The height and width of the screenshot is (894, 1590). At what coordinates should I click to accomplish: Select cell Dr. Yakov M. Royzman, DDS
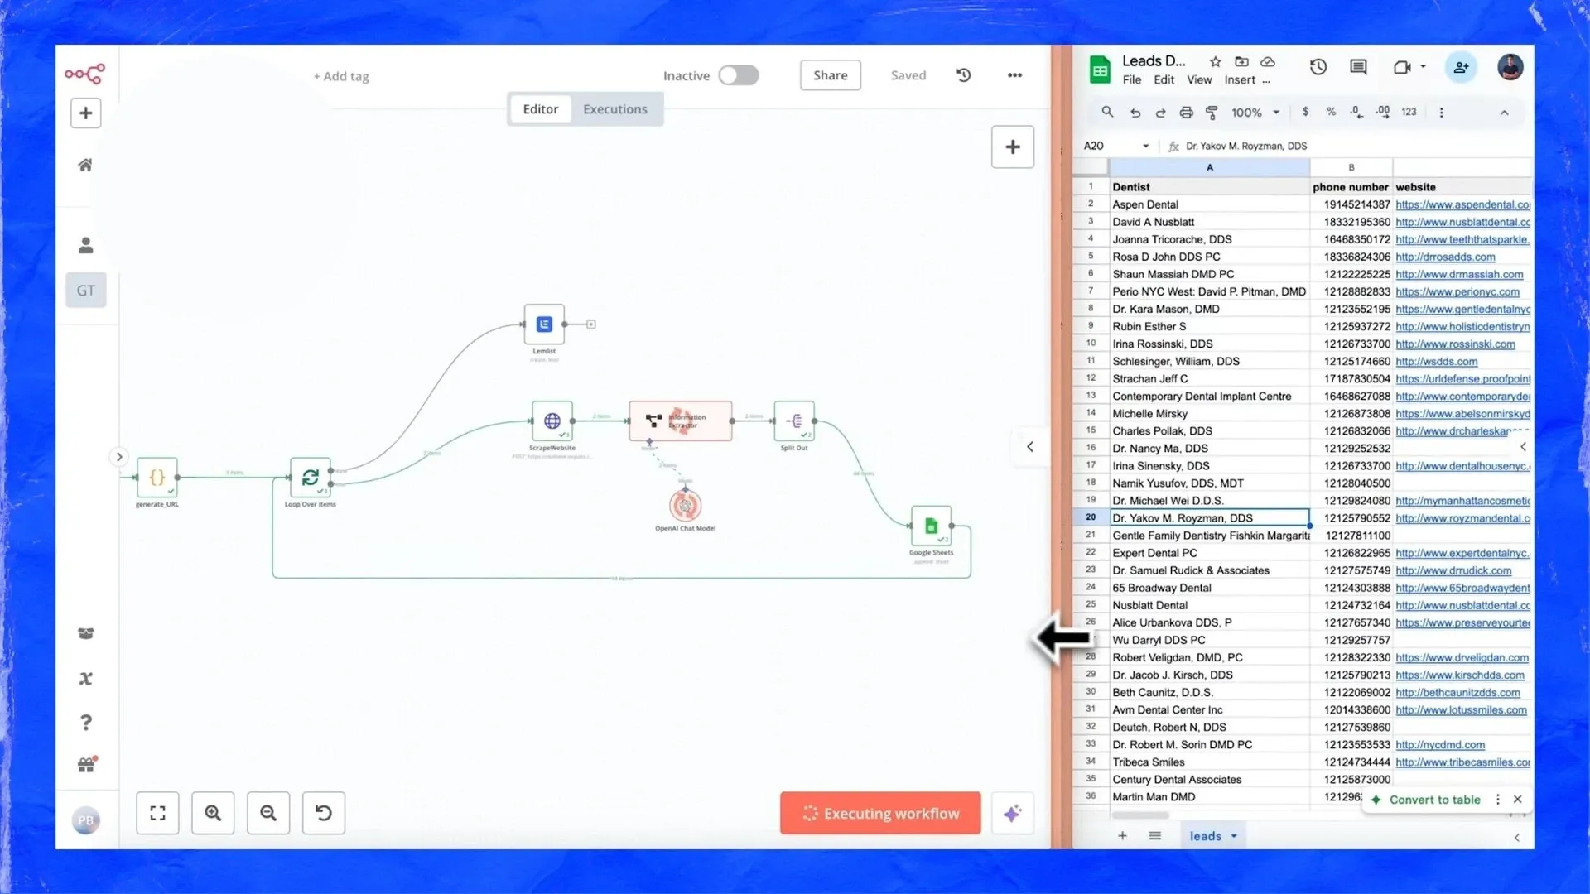click(x=1209, y=518)
